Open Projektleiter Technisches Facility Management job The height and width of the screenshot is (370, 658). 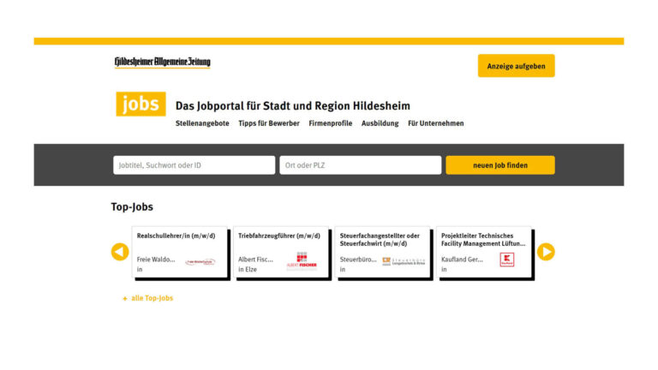point(484,252)
